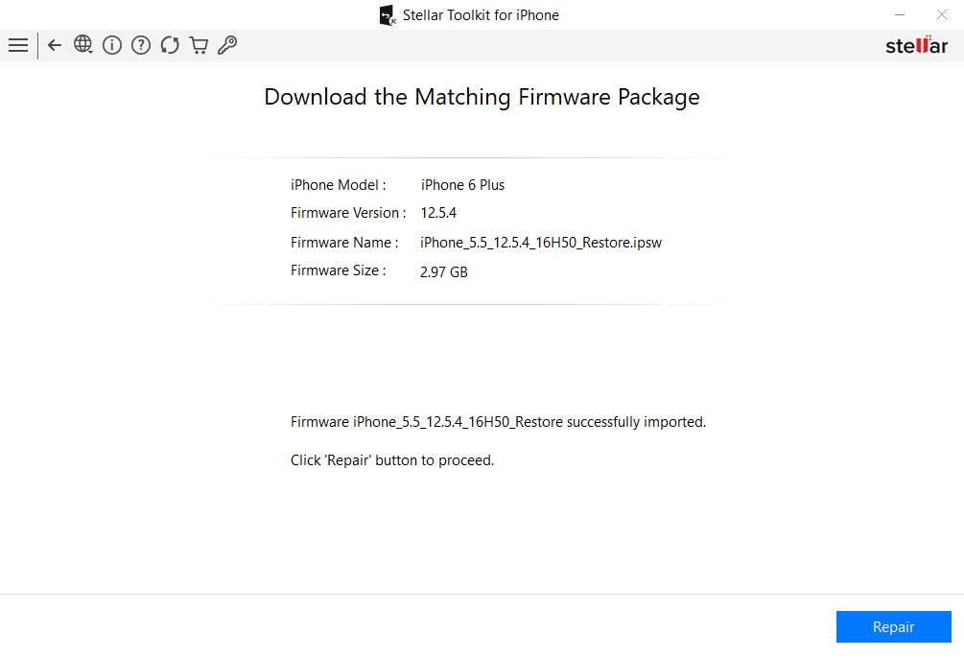Open the Buy cart icon
This screenshot has width=964, height=658.
[199, 45]
